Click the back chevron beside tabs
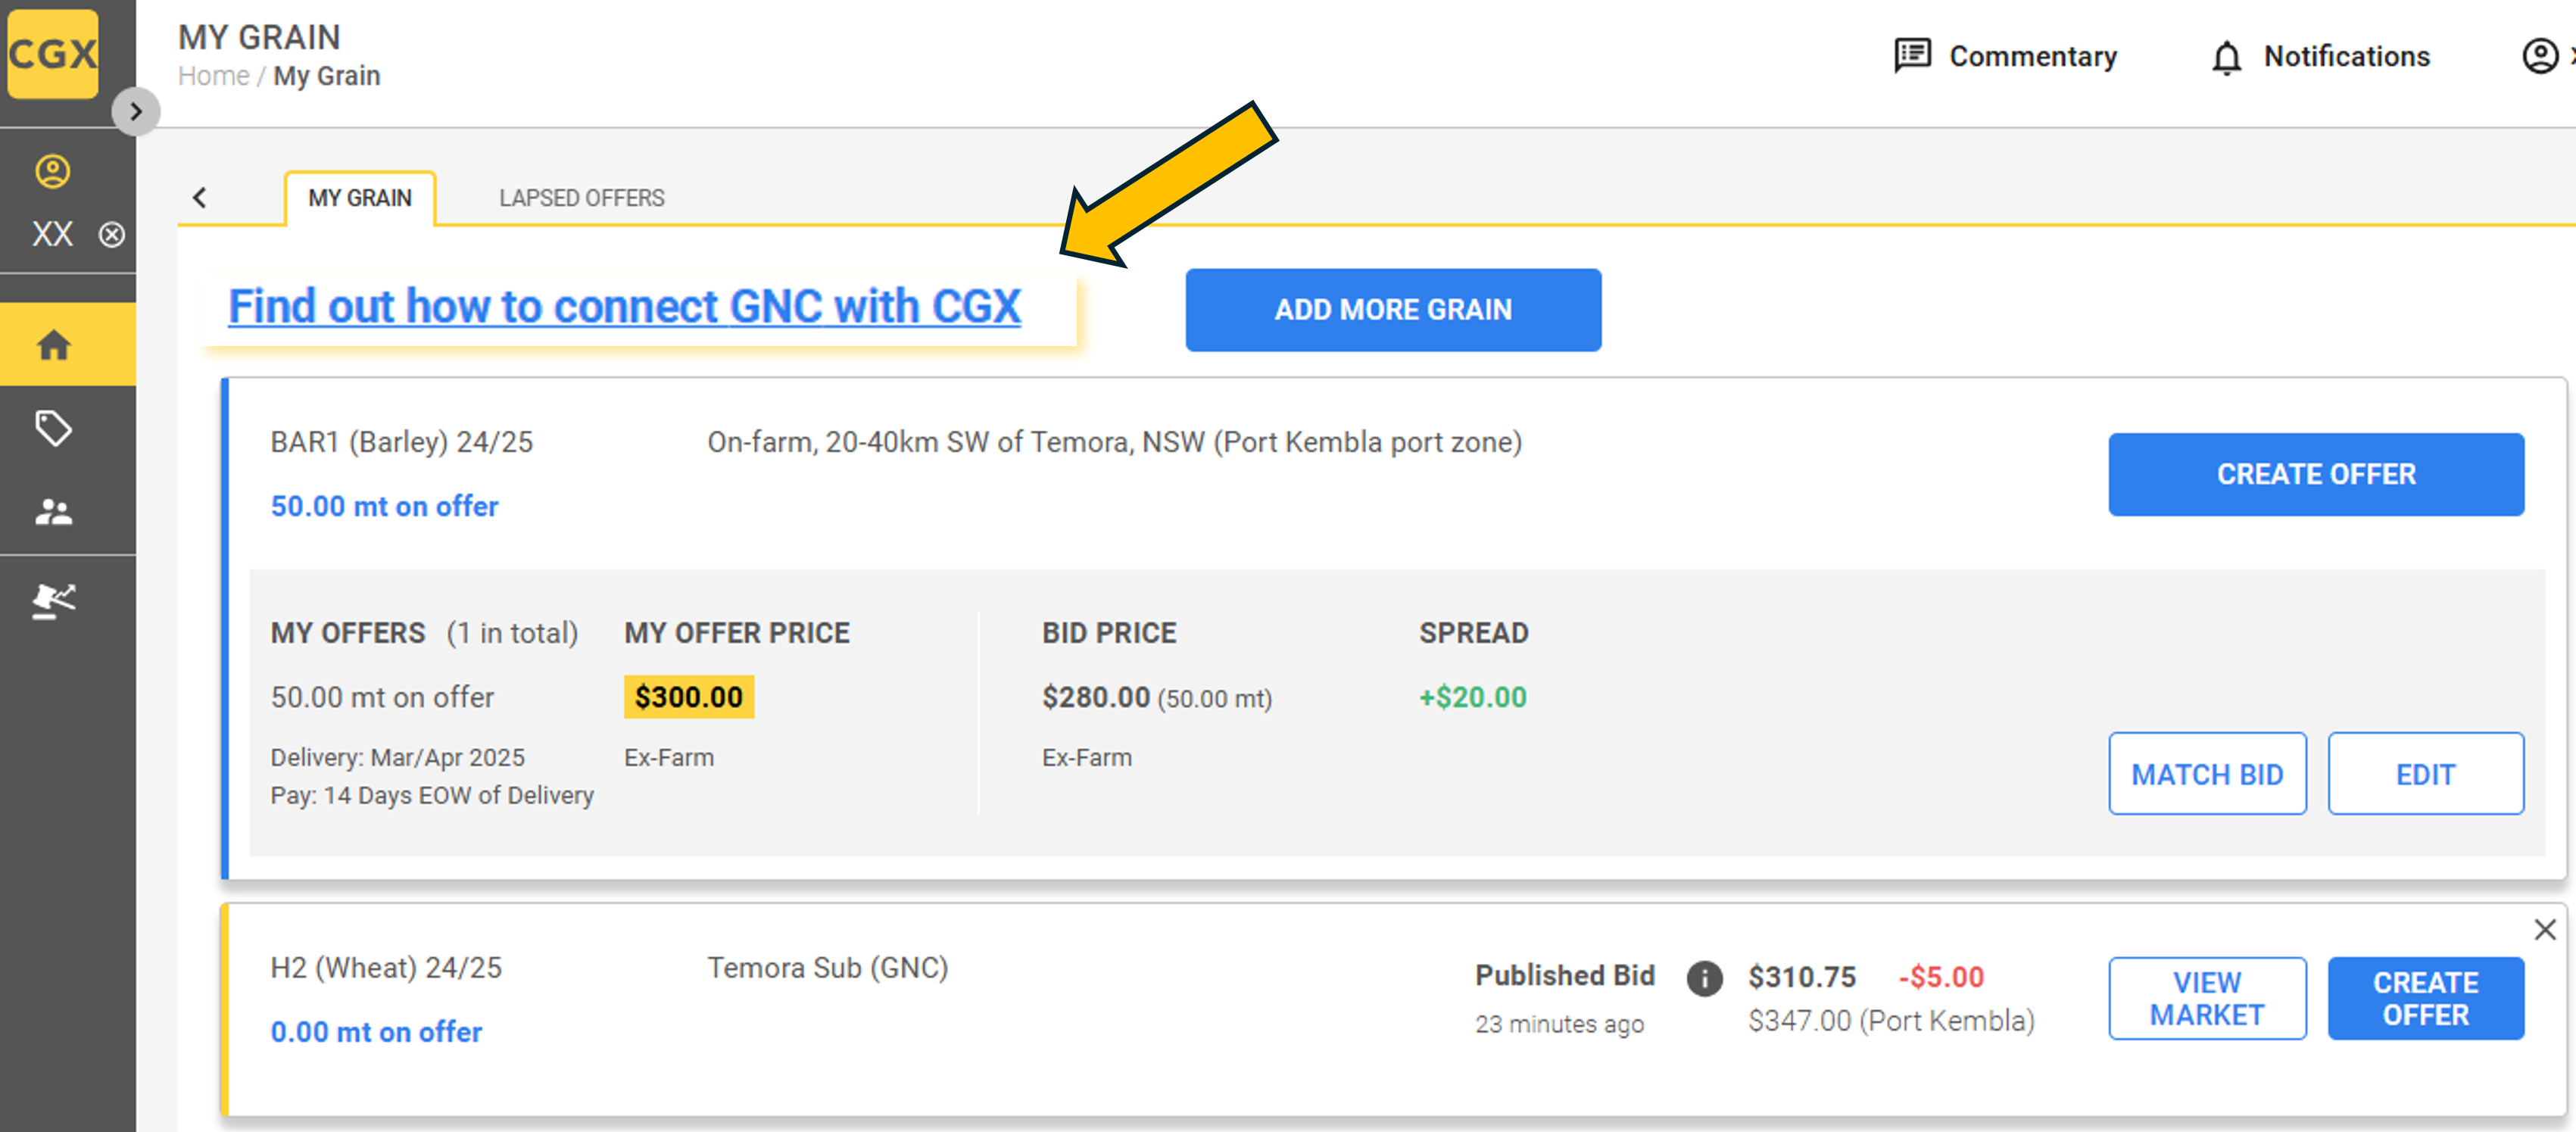 tap(200, 197)
